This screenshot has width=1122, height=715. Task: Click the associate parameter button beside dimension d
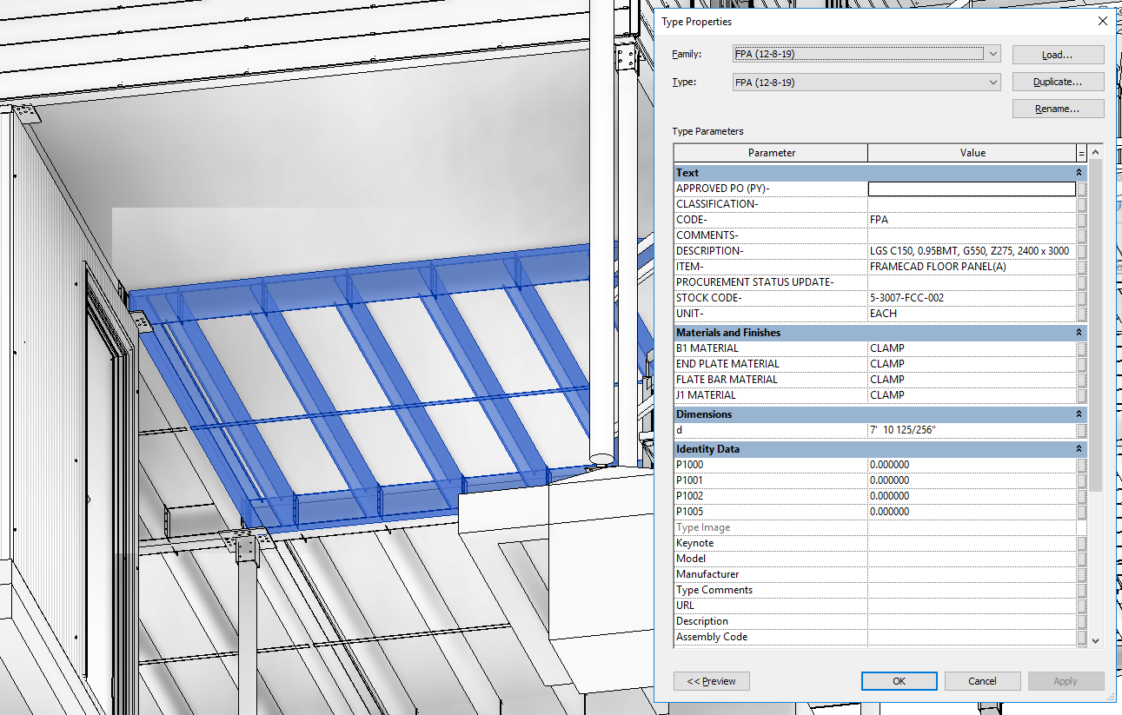pyautogui.click(x=1081, y=429)
